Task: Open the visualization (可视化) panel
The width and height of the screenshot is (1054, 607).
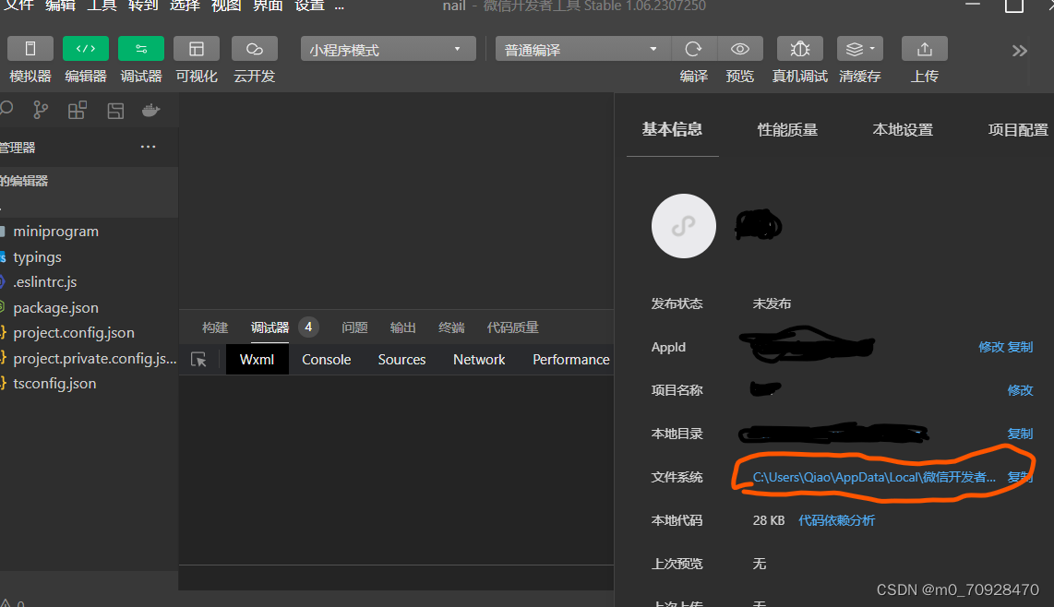Action: (197, 49)
